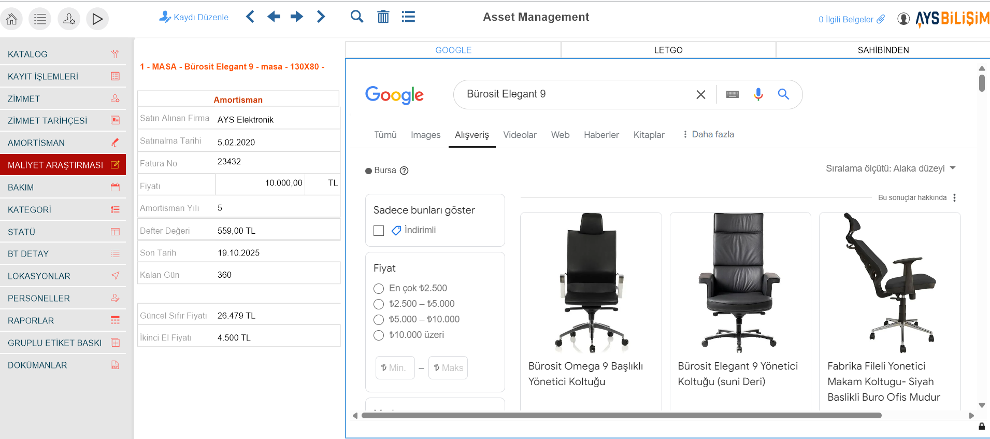
Task: Select price range ₺5.000 – ₺10.000
Action: click(379, 320)
